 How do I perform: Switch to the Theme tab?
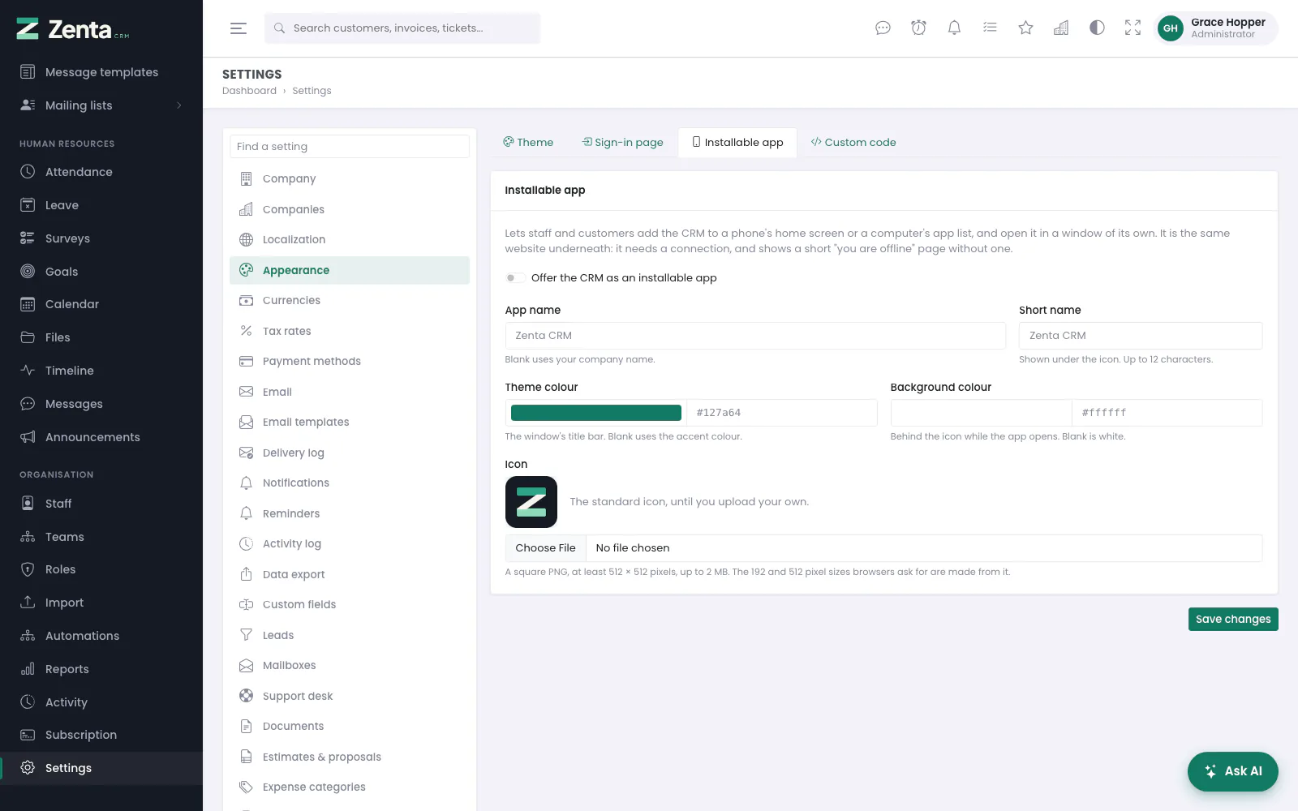528,142
